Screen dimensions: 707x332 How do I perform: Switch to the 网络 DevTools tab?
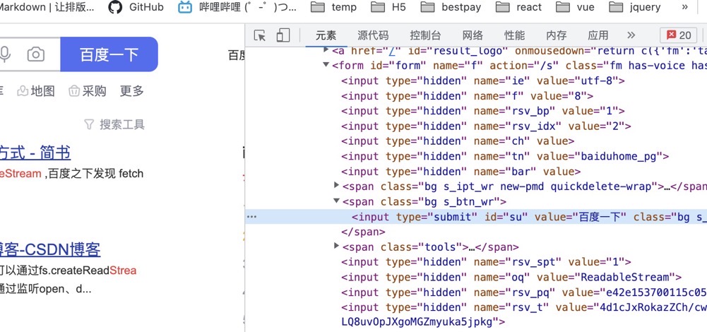pos(473,35)
